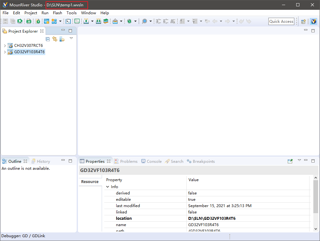Click the green K arrow icon
The height and width of the screenshot is (241, 320).
point(20,21)
